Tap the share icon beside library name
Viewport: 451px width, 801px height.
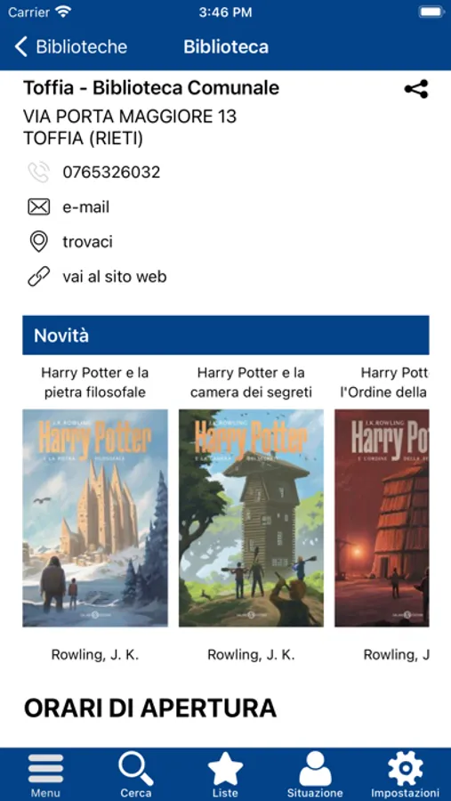[x=416, y=89]
